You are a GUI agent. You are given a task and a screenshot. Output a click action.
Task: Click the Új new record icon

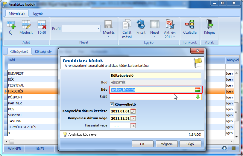pyautogui.click(x=11, y=25)
